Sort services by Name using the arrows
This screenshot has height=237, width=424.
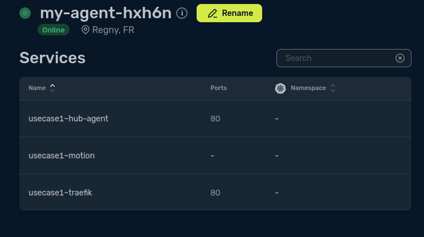coord(52,88)
